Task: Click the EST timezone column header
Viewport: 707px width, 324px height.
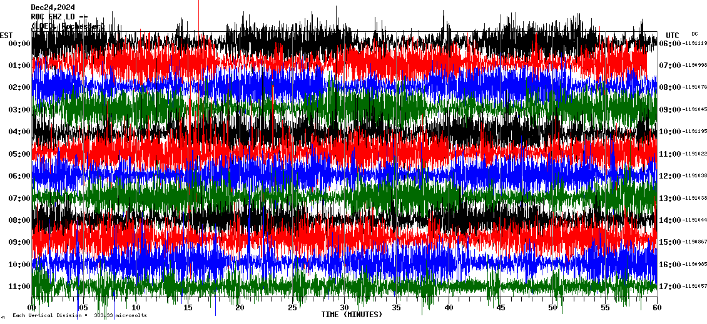Action: point(6,35)
